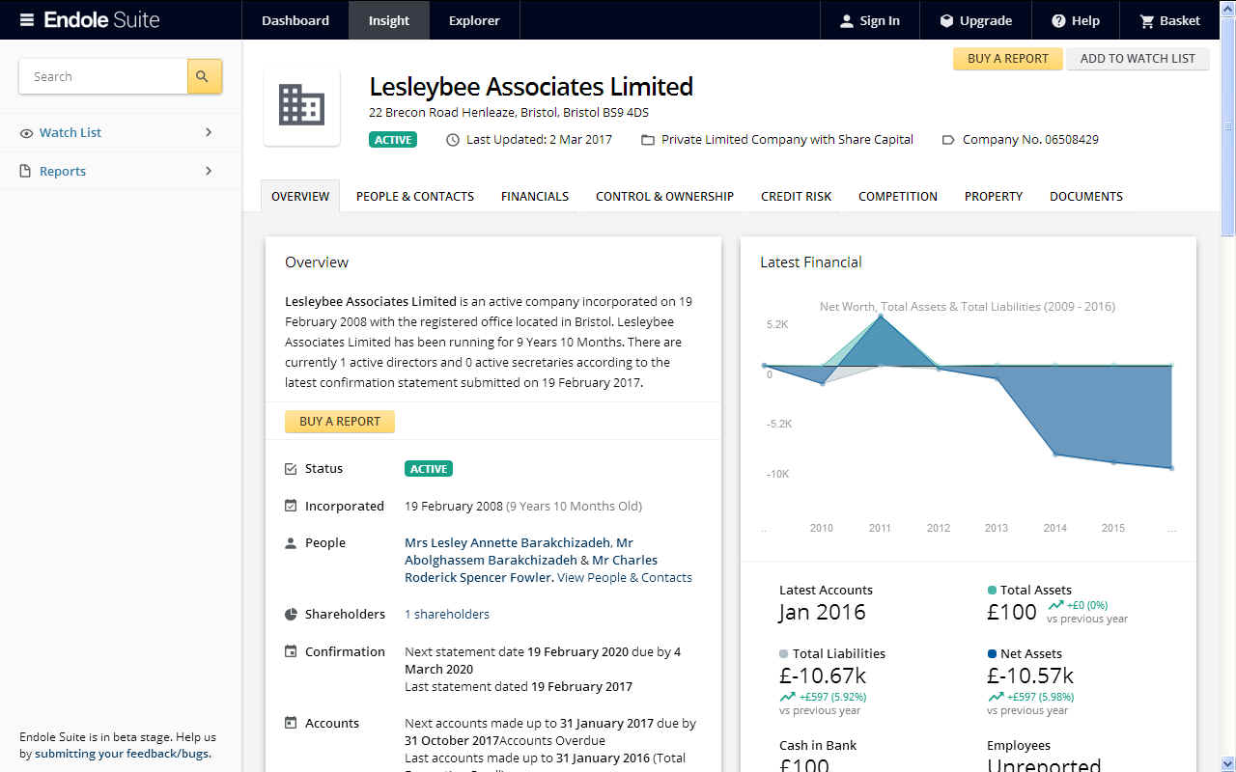Open the Insight tab
The width and height of the screenshot is (1236, 772).
pyautogui.click(x=389, y=20)
